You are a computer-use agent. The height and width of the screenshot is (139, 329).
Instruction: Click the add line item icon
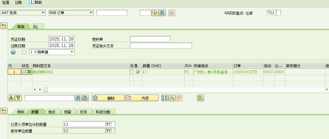(x=200, y=98)
